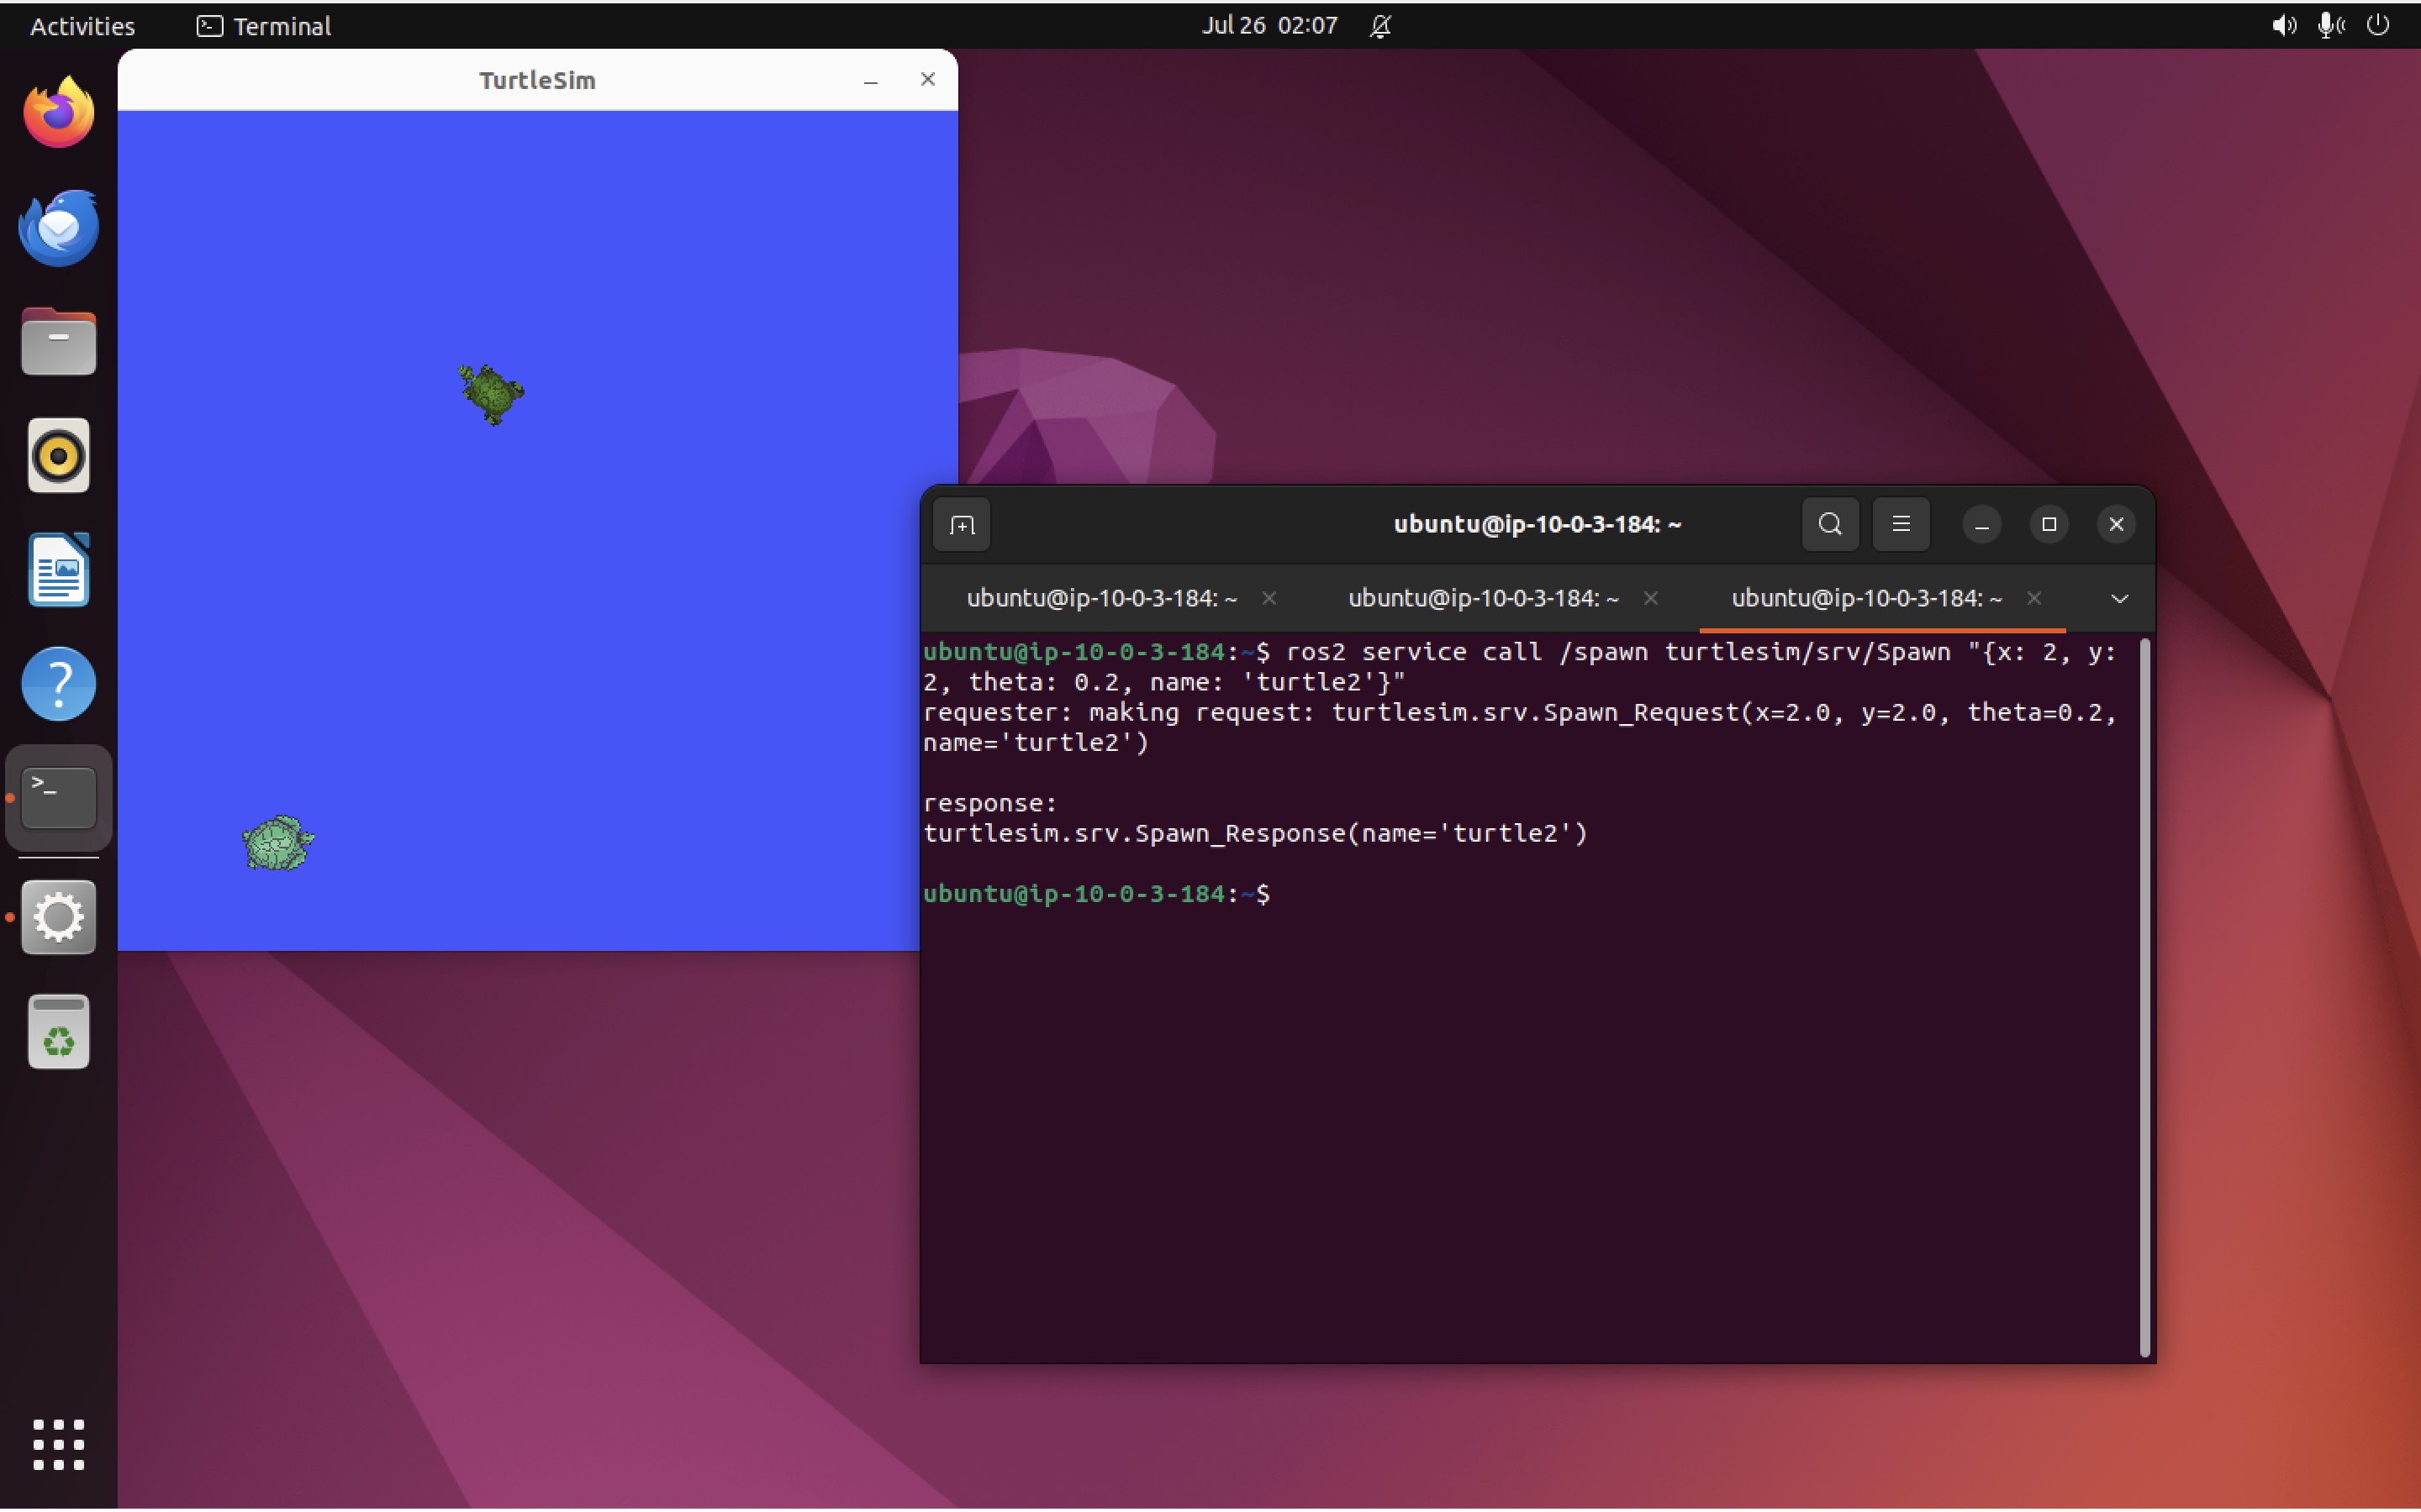
Task: Switch to the second terminal tab
Action: pyautogui.click(x=1483, y=599)
